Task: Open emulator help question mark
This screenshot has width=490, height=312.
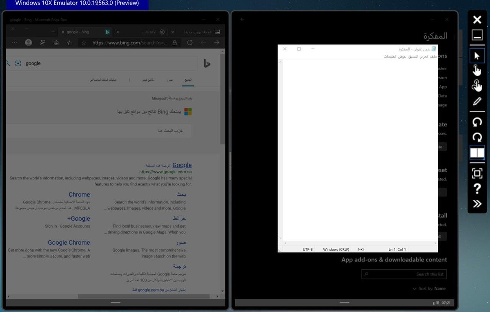Action: click(477, 188)
